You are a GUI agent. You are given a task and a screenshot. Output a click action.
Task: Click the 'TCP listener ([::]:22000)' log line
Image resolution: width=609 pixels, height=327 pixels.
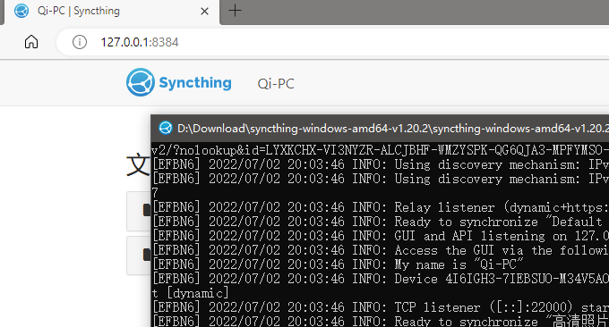[x=381, y=307]
